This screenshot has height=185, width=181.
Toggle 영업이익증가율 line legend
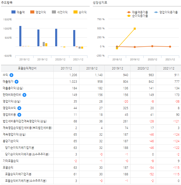(x=166, y=12)
